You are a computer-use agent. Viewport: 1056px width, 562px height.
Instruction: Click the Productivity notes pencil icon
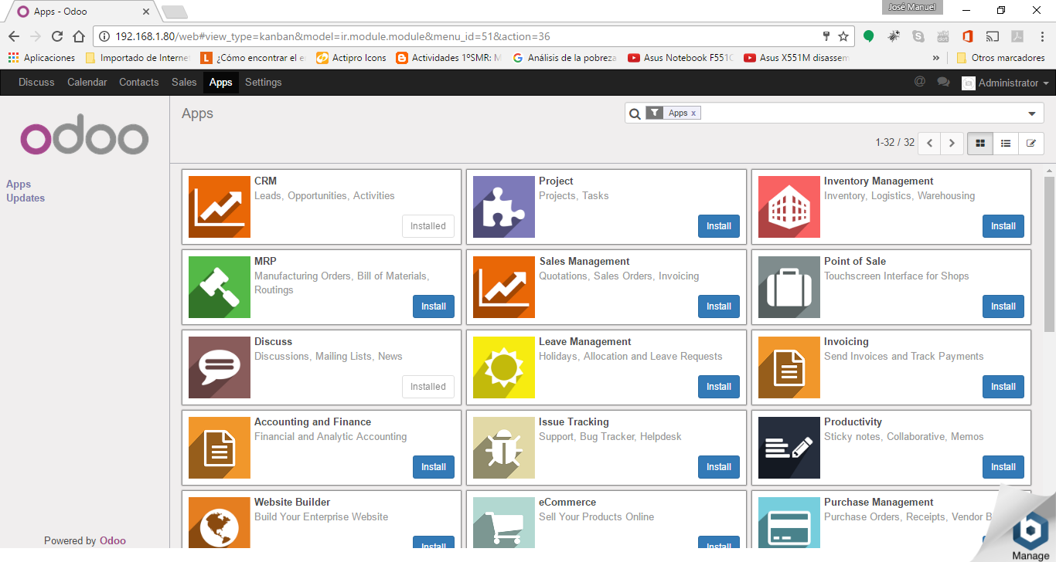(789, 448)
